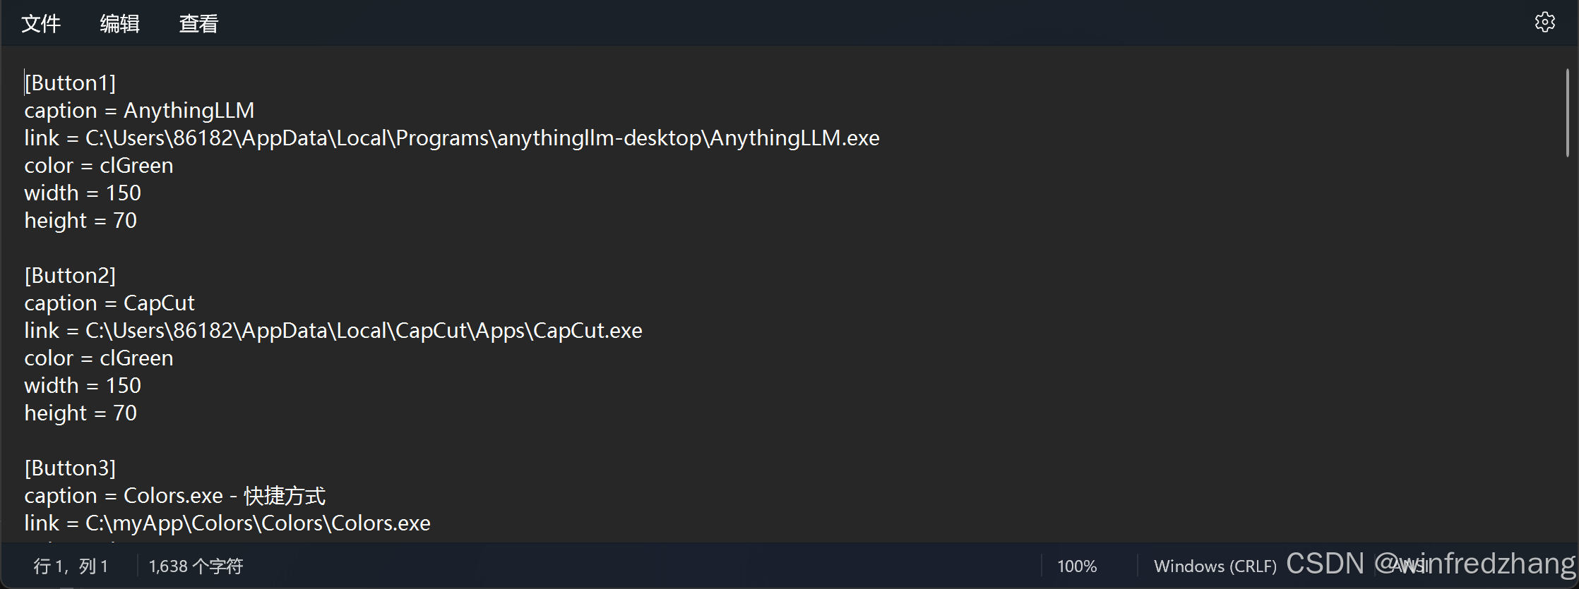
Task: Place cursor on the [Button1] header line
Action: point(71,83)
